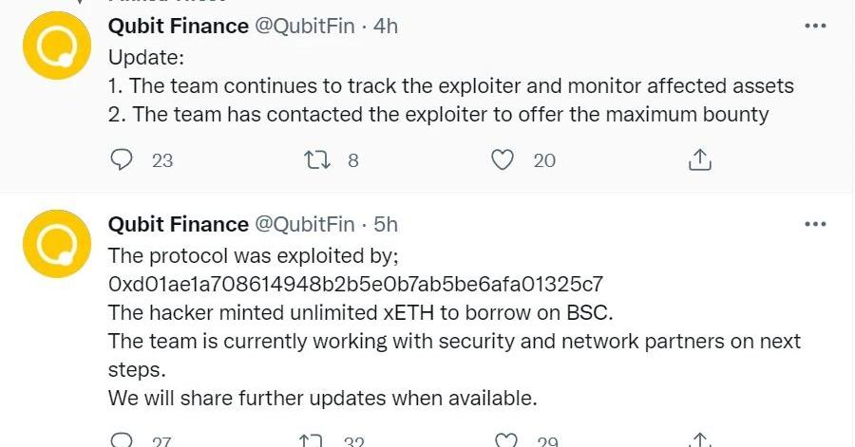The image size is (855, 447).
Task: Open more options on the 5h tweet
Action: point(815,224)
